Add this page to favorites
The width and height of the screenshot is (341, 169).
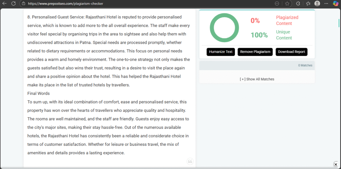click(x=287, y=3)
